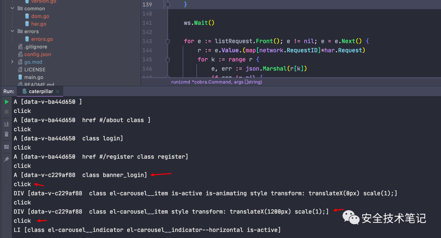Fold the range loop at line 145
This screenshot has width=441, height=238.
[x=168, y=60]
